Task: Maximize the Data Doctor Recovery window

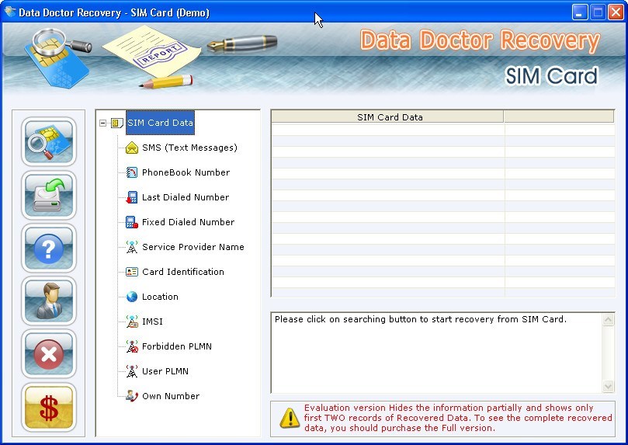Action: (598, 12)
